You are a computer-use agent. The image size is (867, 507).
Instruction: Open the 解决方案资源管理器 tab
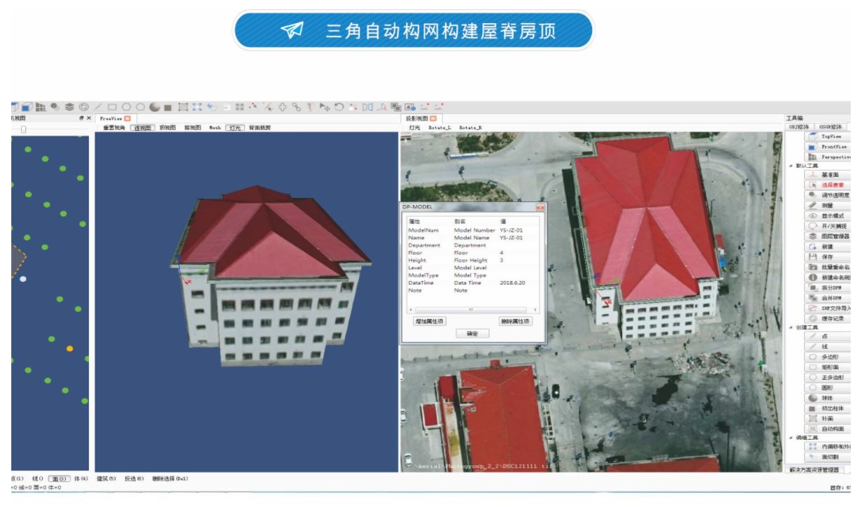[x=814, y=469]
